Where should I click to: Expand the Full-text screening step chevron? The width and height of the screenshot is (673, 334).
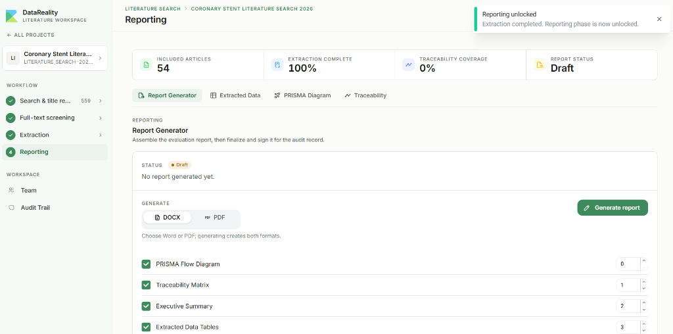click(100, 118)
